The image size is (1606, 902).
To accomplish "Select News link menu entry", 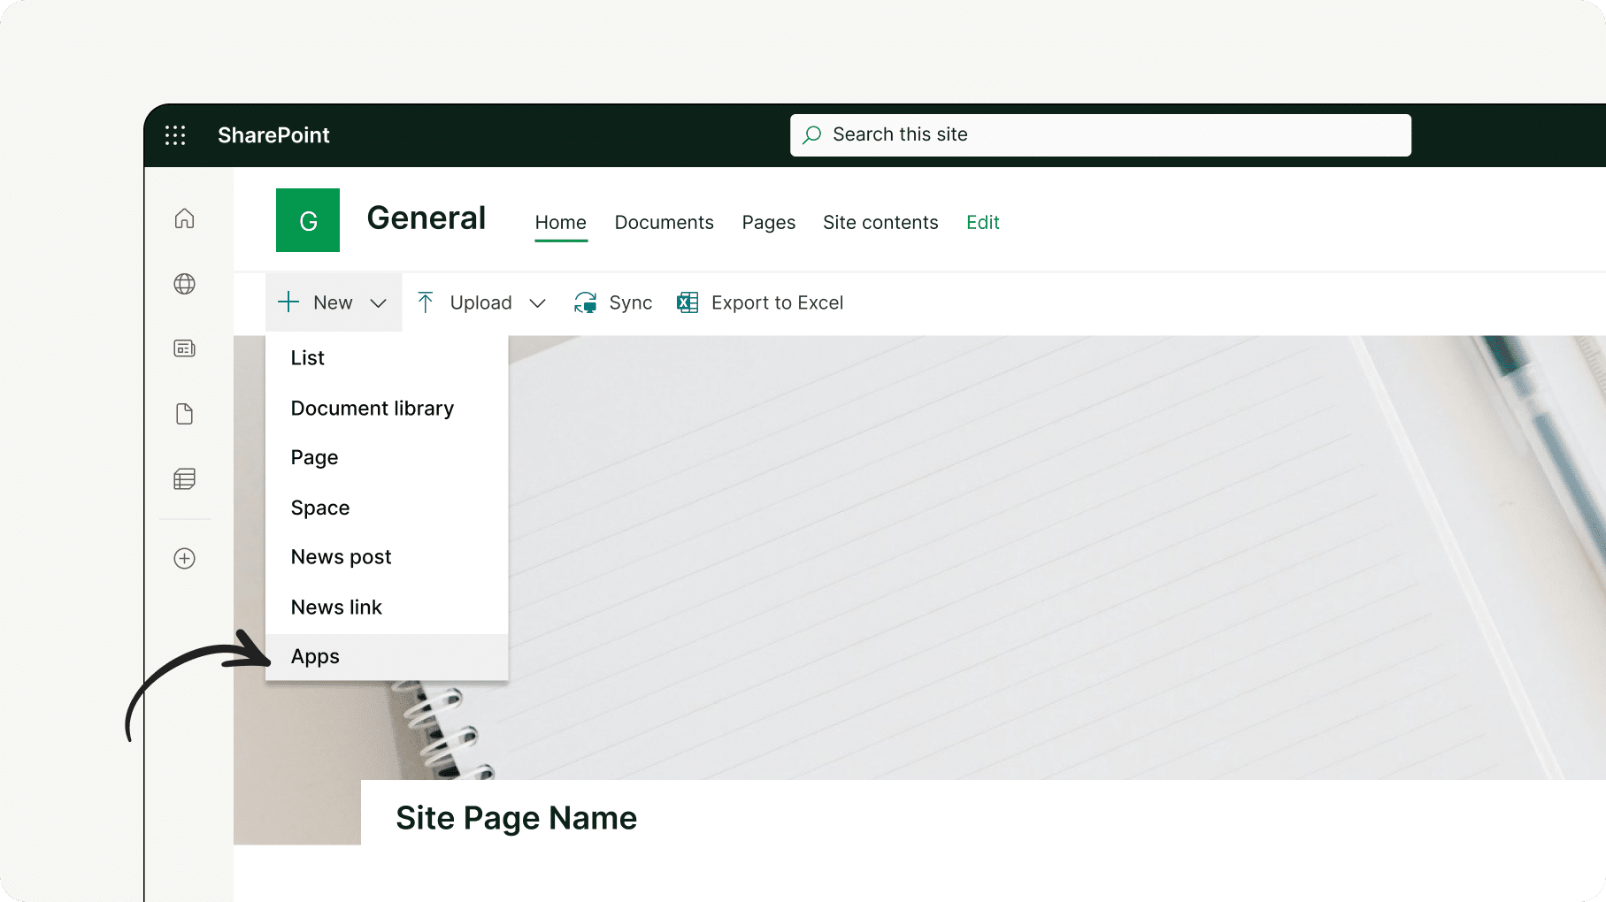I will [x=387, y=608].
